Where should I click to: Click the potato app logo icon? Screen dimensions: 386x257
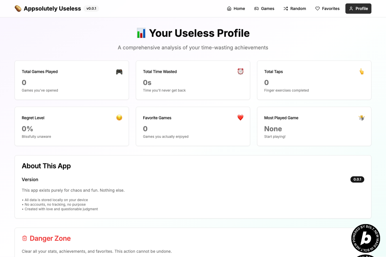pyautogui.click(x=18, y=9)
